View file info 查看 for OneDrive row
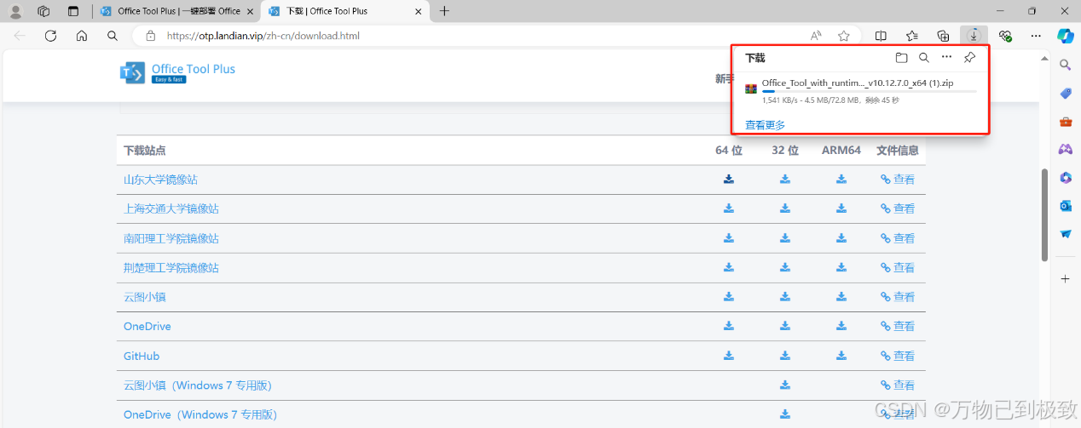Screen dimensions: 1081x428 point(898,326)
